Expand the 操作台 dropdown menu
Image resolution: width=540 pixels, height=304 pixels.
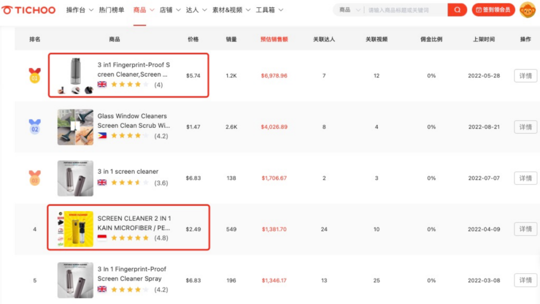79,10
